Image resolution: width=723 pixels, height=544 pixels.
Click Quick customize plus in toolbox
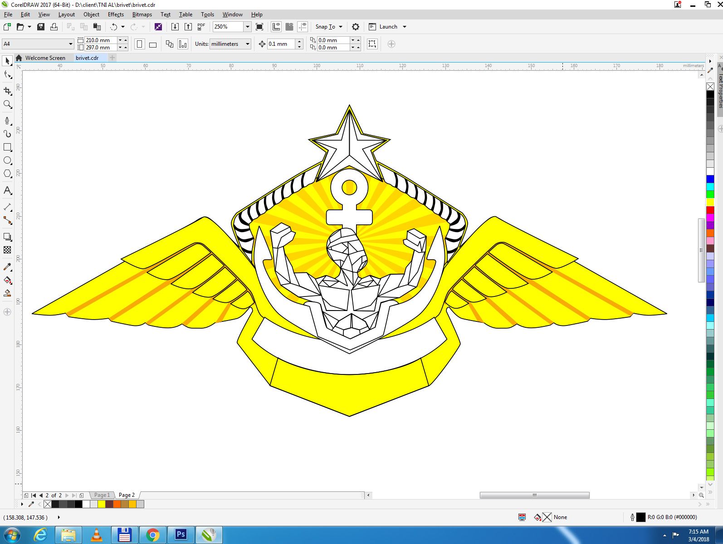7,312
